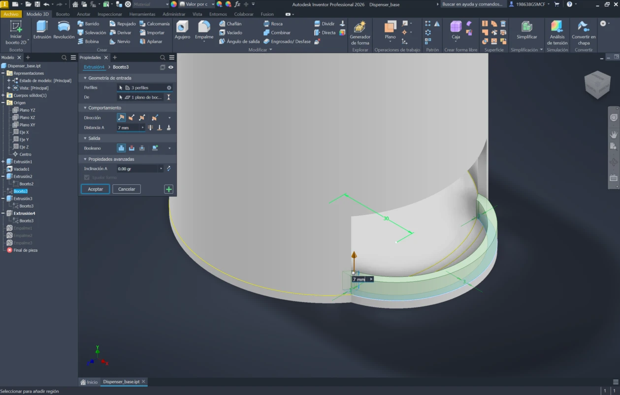620x395 pixels.
Task: Select the intersect boolean option
Action: coord(142,148)
